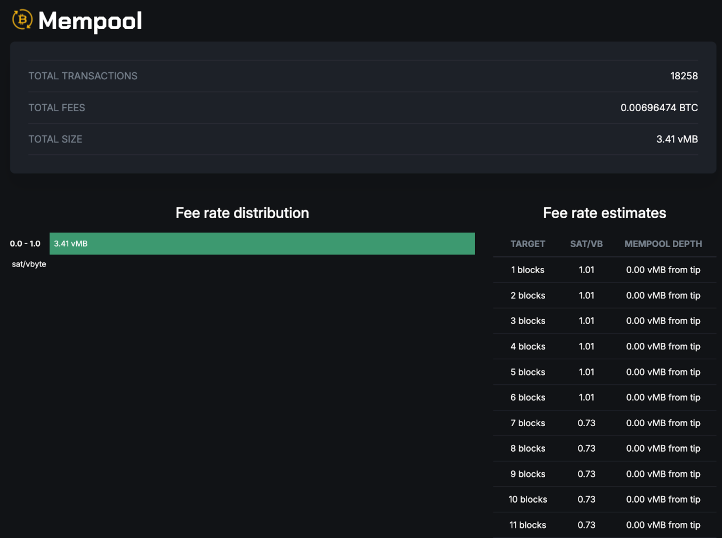Select the TOTAL FEES value 0.00696474 BTC
Screen dimensions: 722x538
(659, 107)
